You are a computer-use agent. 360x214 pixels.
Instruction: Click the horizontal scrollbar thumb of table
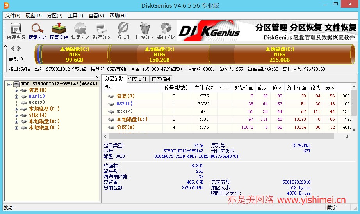[221, 136]
